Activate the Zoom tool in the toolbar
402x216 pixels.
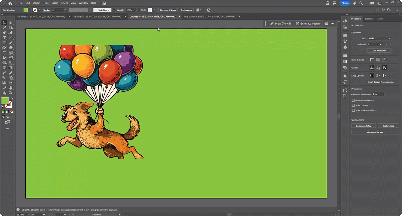11,93
